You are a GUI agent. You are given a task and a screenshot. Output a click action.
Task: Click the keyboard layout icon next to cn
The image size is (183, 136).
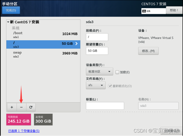pos(144,11)
